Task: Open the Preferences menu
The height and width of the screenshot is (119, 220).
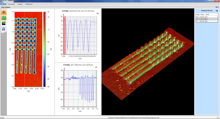Action: tap(29, 4)
